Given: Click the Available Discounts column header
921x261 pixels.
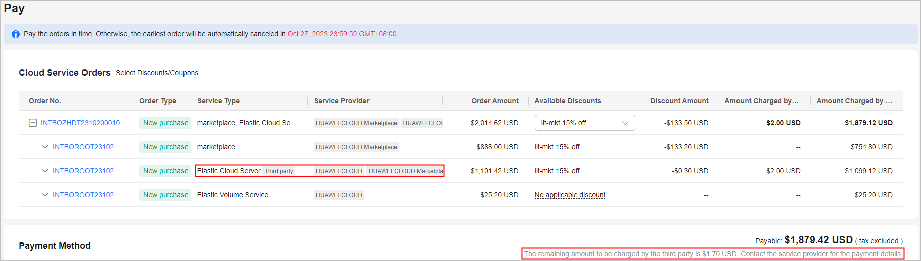Looking at the screenshot, I should click(x=568, y=101).
